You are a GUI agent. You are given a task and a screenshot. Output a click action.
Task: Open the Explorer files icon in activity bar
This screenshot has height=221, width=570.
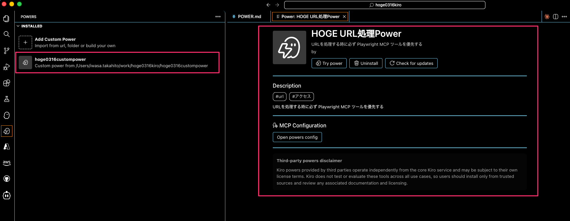click(x=6, y=18)
